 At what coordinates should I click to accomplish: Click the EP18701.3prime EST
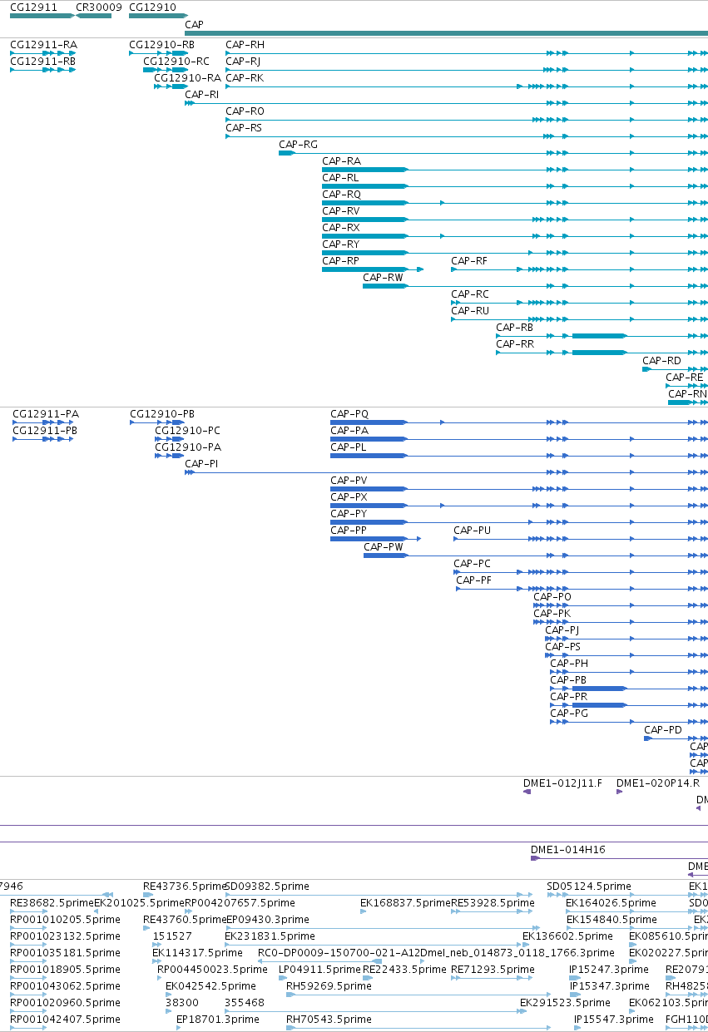pyautogui.click(x=218, y=1020)
